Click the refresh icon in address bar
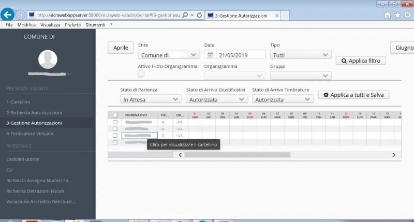 199,16
